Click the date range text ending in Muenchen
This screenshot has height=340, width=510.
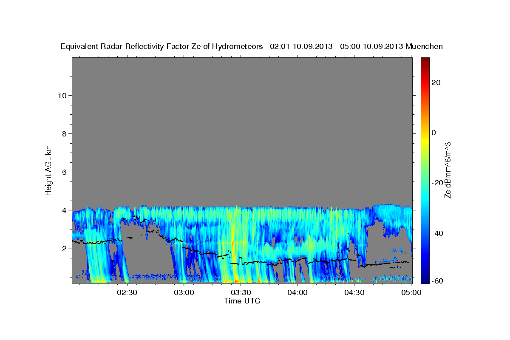point(357,47)
